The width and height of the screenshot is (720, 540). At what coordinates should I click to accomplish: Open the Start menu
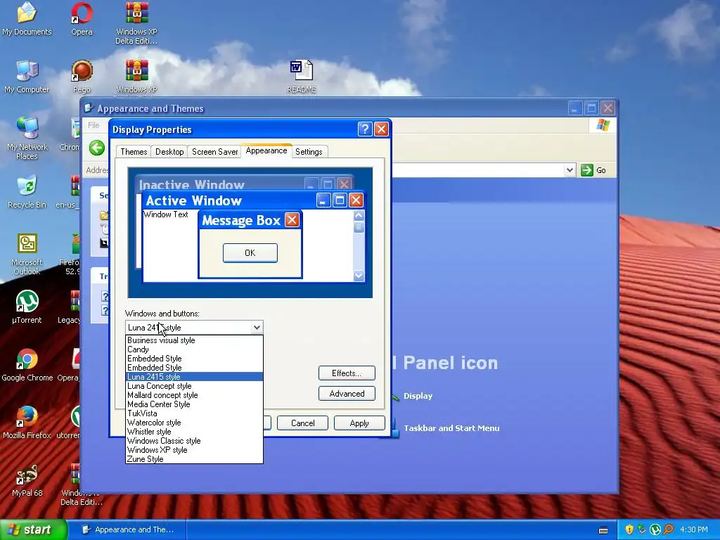[x=32, y=530]
